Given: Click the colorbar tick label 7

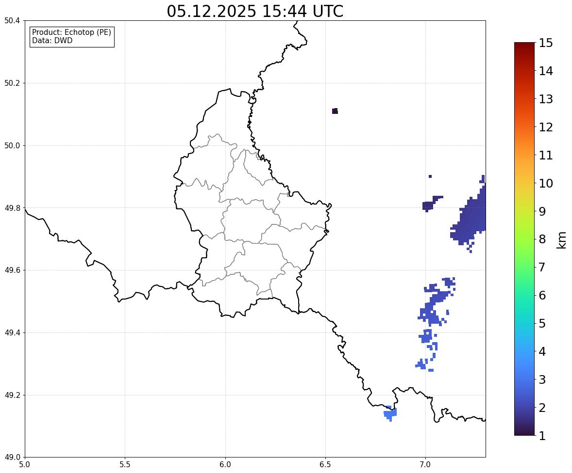Looking at the screenshot, I should pyautogui.click(x=542, y=267).
